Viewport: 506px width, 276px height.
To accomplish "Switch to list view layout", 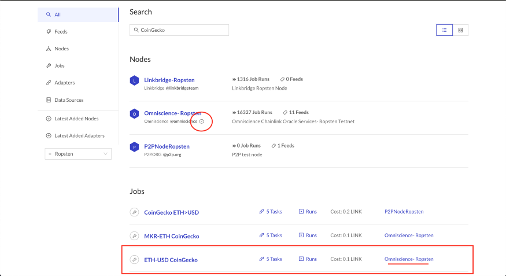I will tap(444, 30).
